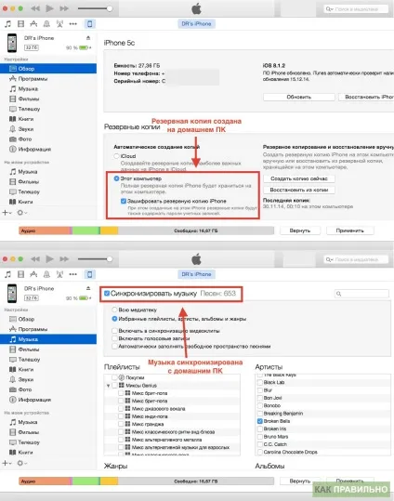
Task: Check the Bruno Mars artist checkbox
Action: point(260,437)
